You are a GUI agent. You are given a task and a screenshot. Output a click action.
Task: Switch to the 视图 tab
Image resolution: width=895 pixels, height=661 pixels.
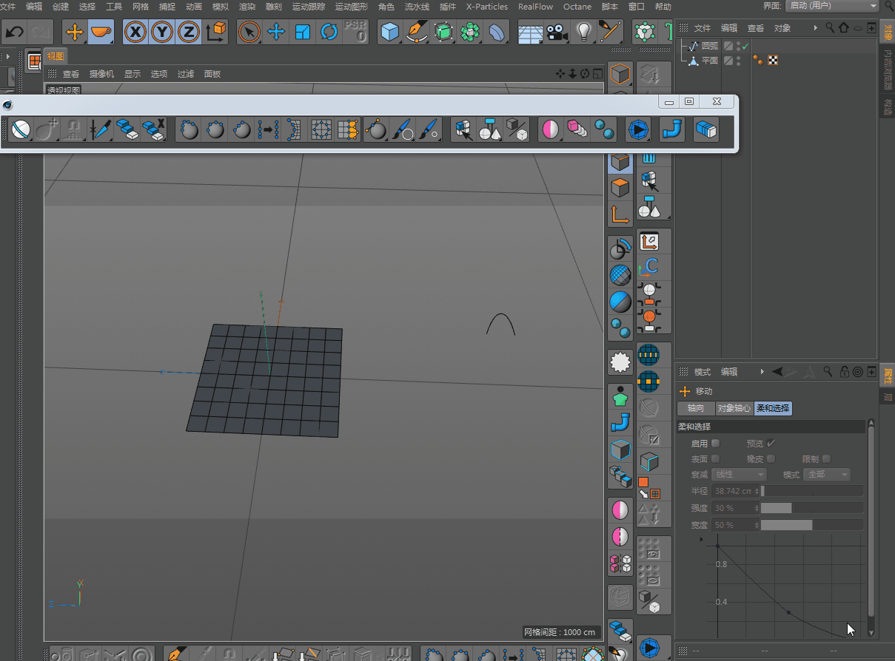click(56, 57)
